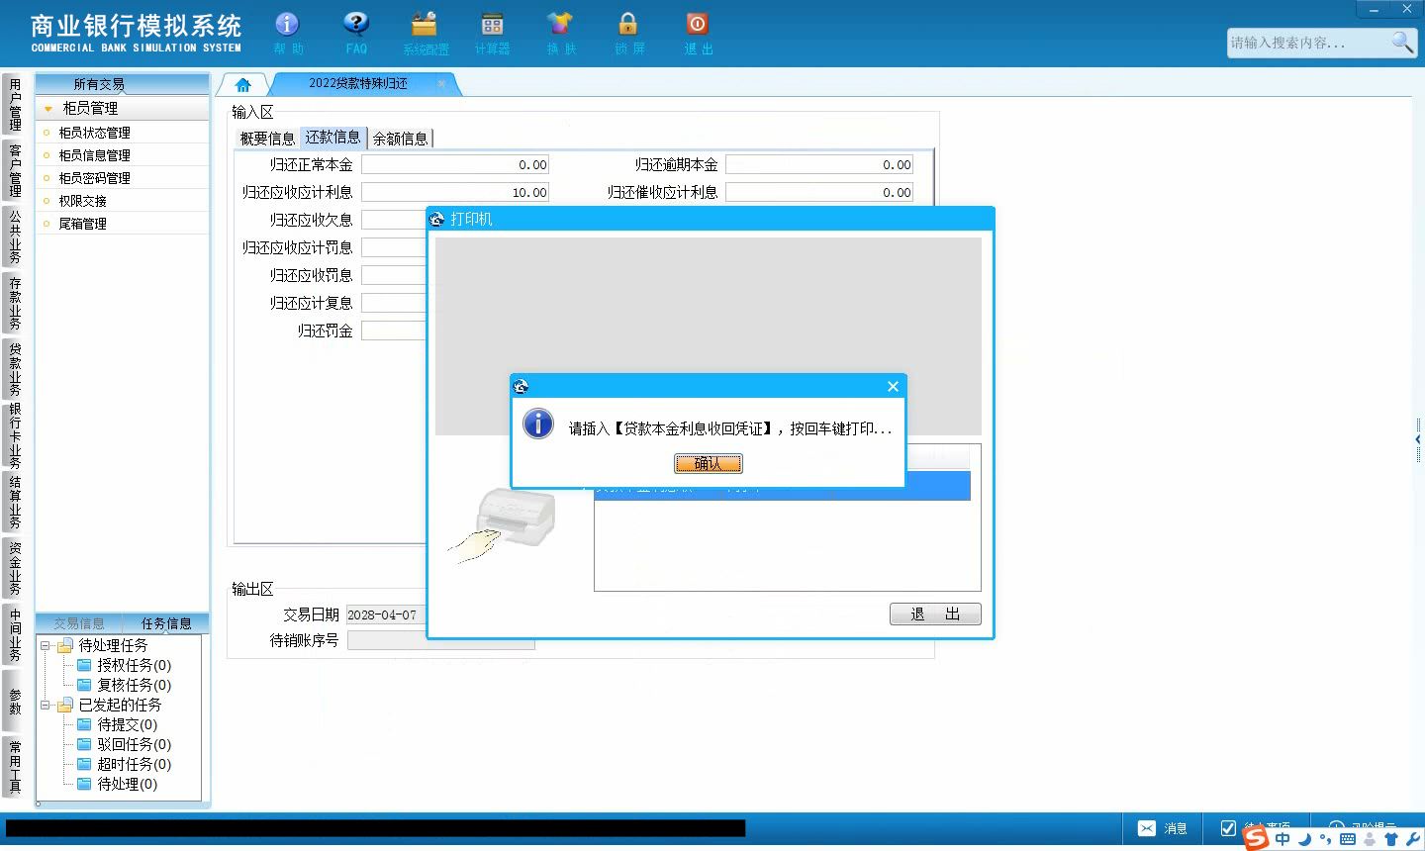Select the 2022贷款特殊归还 tab

(x=358, y=84)
